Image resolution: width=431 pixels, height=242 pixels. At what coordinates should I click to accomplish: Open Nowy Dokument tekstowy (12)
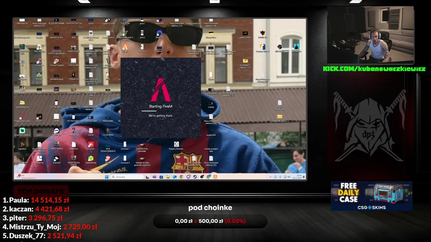coord(39,23)
